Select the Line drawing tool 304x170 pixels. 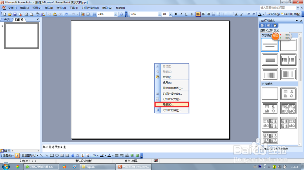(x=41, y=155)
